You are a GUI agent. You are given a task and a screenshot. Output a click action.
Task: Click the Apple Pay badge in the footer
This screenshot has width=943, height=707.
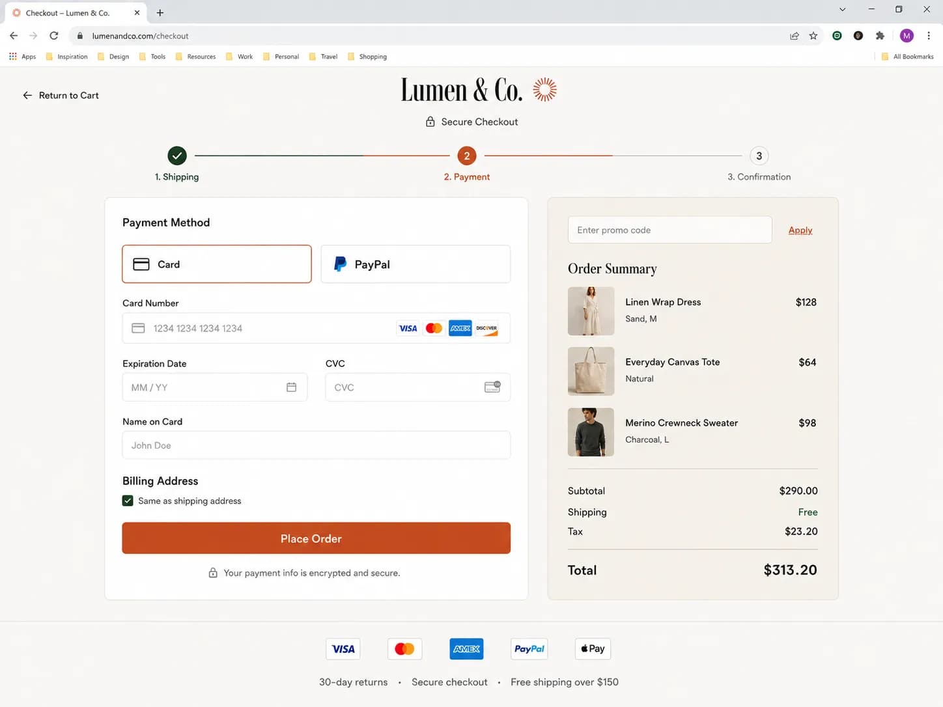[593, 648]
